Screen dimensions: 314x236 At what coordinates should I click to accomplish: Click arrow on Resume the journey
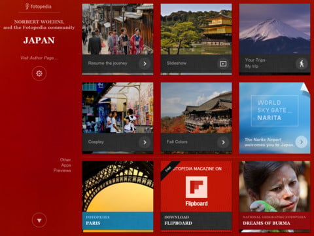(145, 64)
